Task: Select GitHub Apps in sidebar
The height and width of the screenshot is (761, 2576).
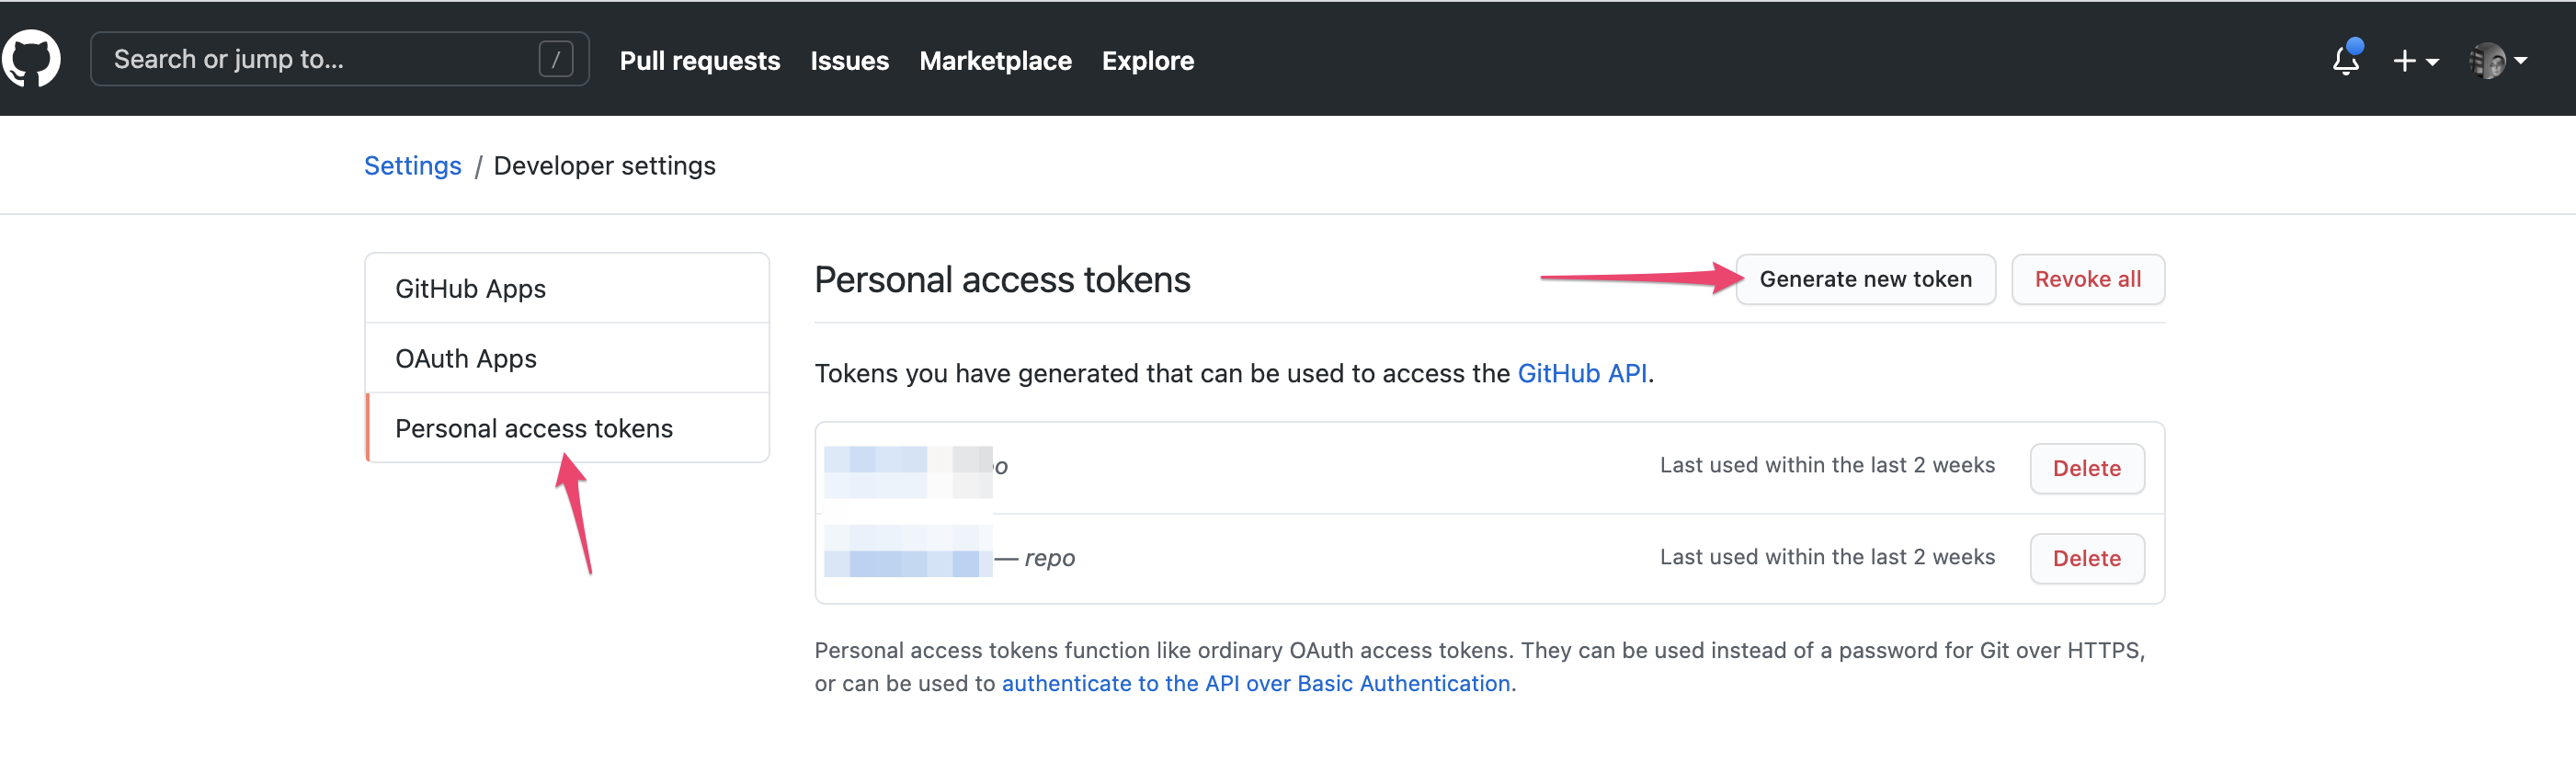Action: click(568, 289)
